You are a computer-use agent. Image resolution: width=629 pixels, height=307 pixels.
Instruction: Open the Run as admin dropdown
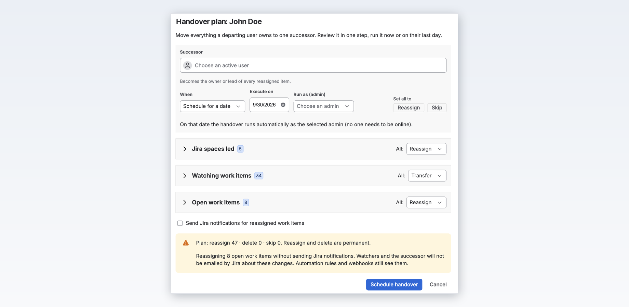click(323, 106)
